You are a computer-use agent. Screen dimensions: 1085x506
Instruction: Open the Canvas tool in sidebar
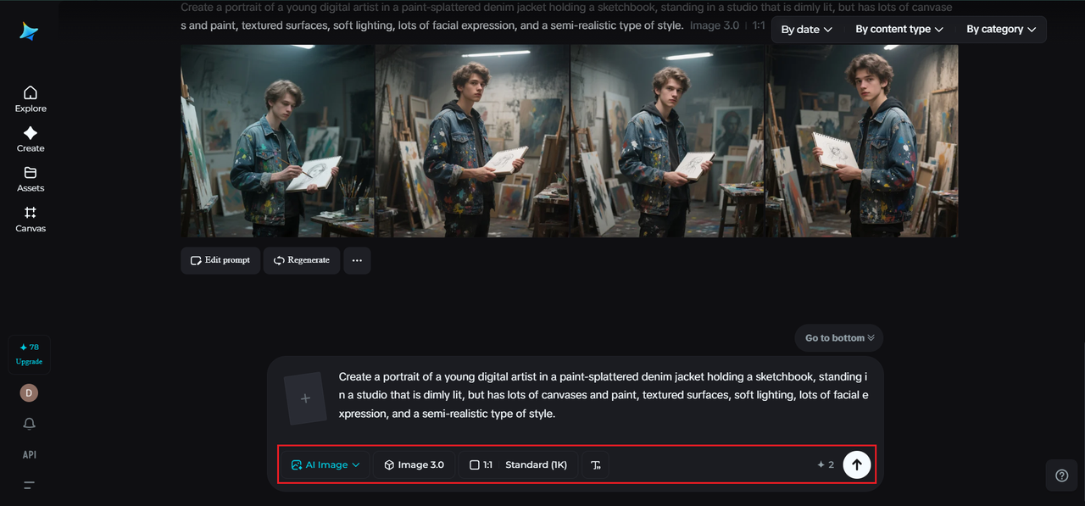click(31, 219)
